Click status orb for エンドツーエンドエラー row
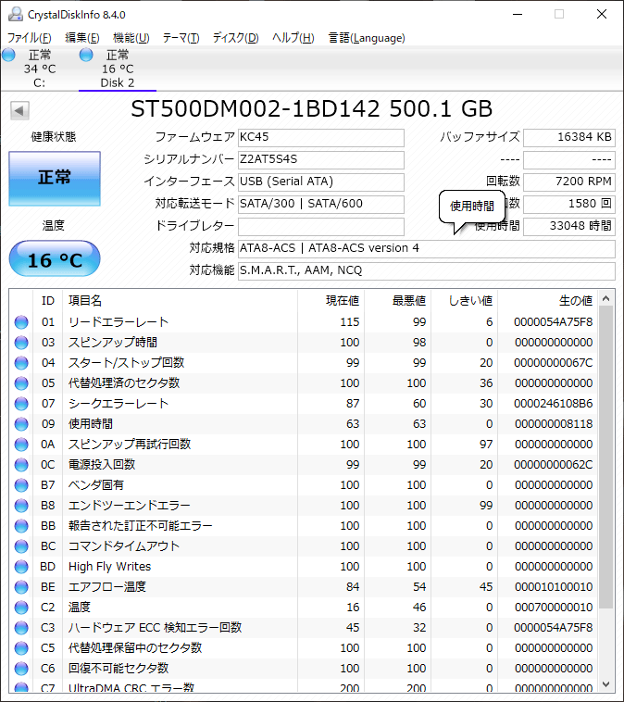Image resolution: width=624 pixels, height=702 pixels. pyautogui.click(x=21, y=506)
